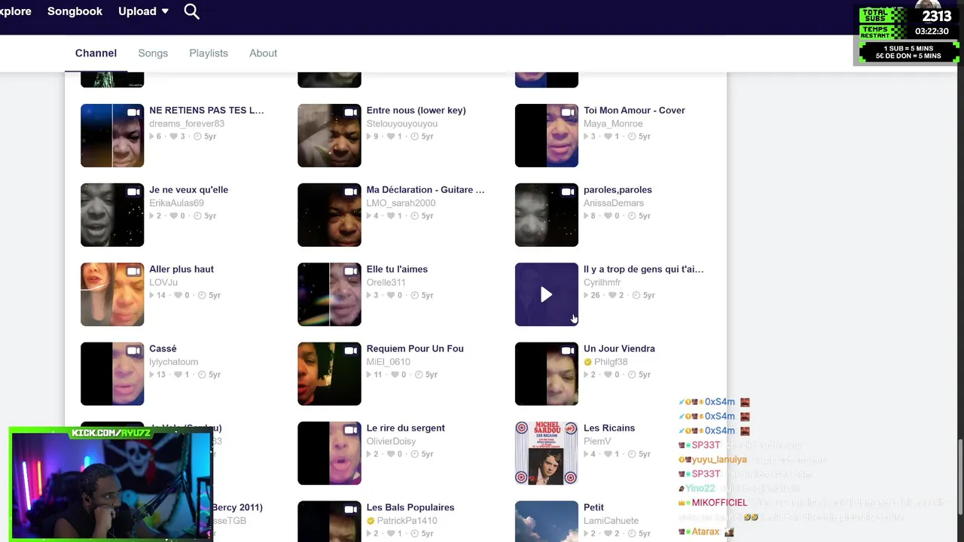Click the video camera icon on 'Cassé' thumbnail
Viewport: 964px width, 542px height.
(133, 351)
